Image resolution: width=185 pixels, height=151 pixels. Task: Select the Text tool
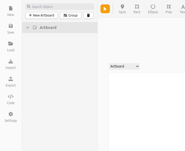[x=183, y=9]
